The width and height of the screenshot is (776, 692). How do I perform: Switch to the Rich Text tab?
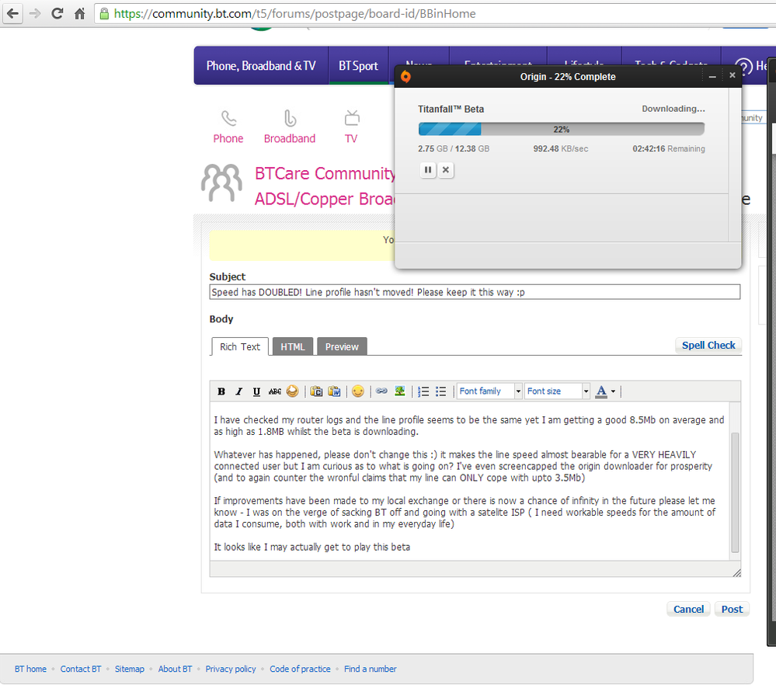tap(240, 346)
